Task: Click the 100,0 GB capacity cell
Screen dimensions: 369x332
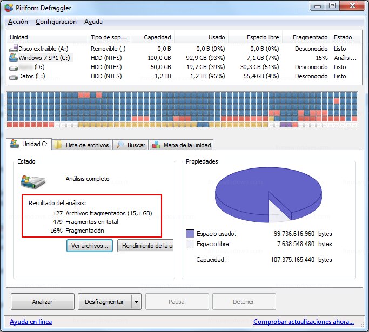Action: tap(159, 58)
